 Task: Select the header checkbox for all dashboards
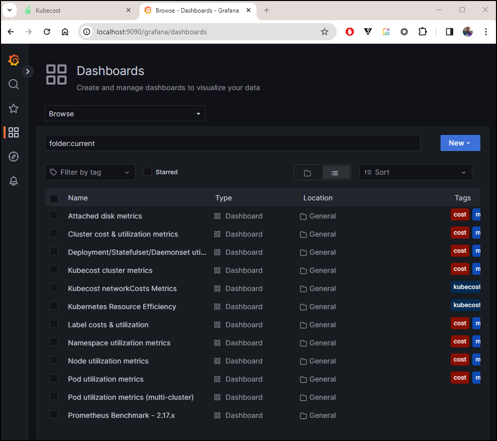(54, 198)
